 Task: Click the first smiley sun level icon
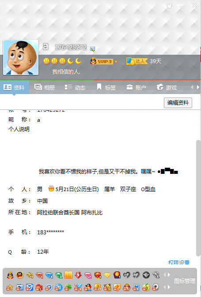tap(46, 61)
